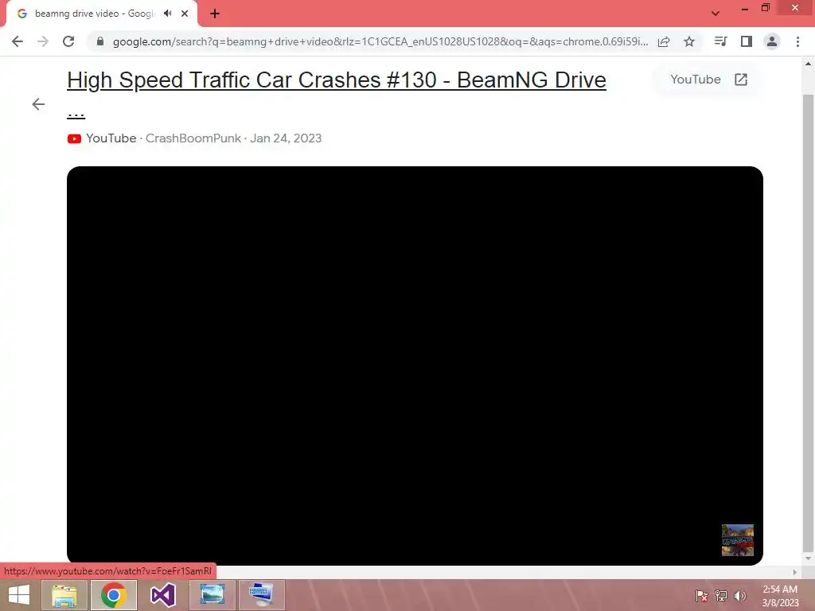Open the video on YouTube via the YouTube button
Image resolution: width=815 pixels, height=611 pixels.
pyautogui.click(x=708, y=80)
